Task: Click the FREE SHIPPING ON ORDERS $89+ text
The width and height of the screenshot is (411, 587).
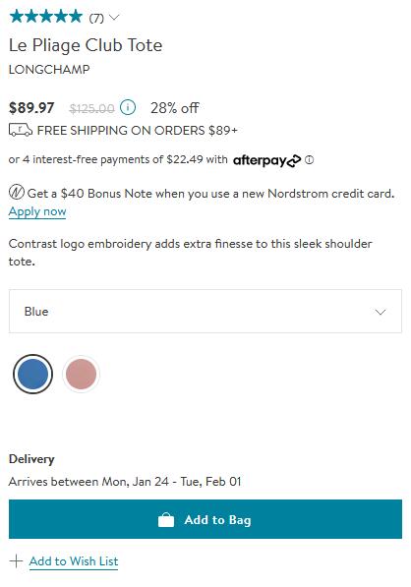Action: (138, 130)
